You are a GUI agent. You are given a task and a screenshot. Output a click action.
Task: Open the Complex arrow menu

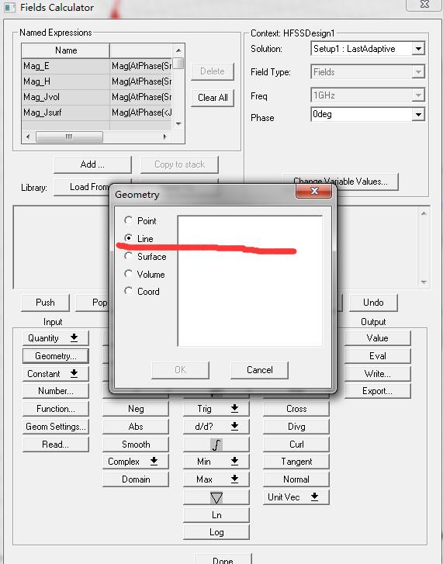pos(136,462)
